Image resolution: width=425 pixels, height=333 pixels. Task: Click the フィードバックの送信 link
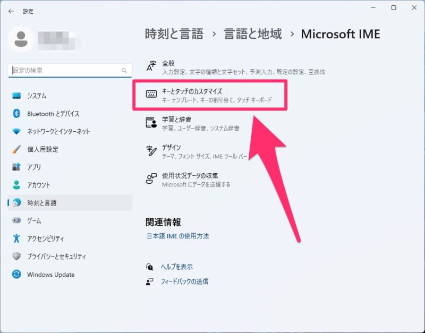tap(184, 281)
